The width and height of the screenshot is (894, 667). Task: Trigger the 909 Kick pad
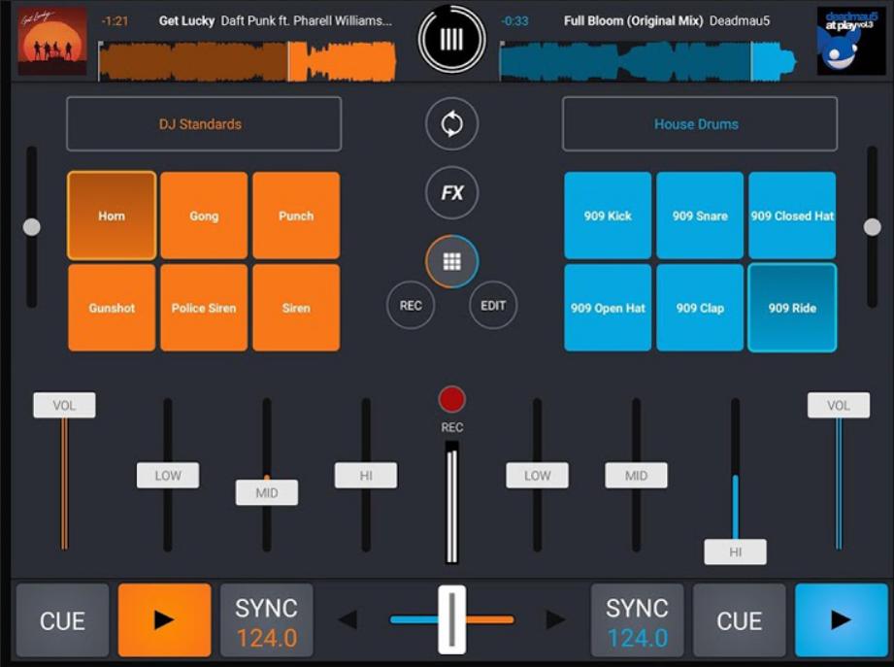[608, 216]
